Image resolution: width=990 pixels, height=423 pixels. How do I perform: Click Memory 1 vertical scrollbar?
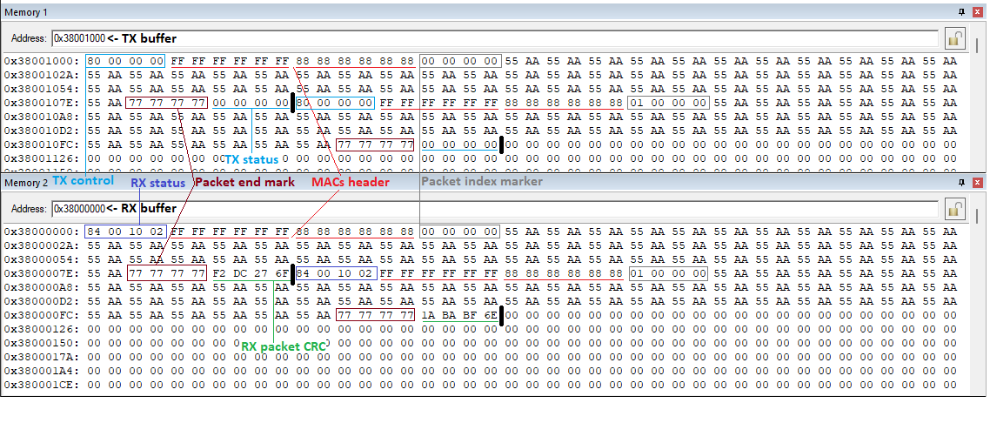coord(980,104)
